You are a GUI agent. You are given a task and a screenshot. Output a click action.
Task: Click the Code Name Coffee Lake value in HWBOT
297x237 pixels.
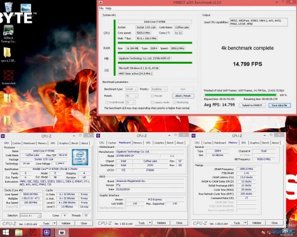point(182,27)
